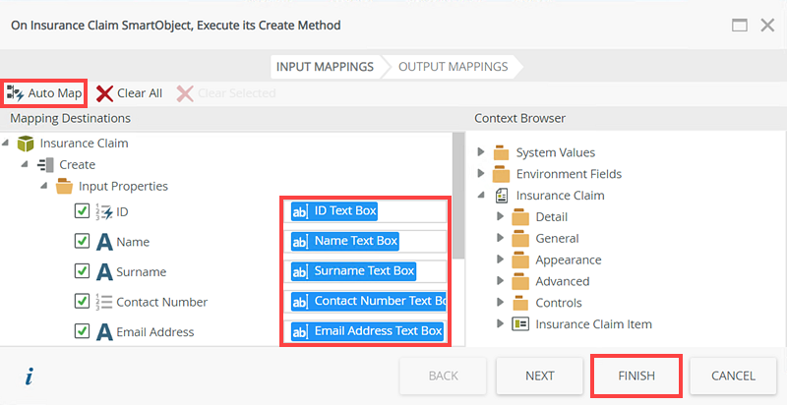Click the info icon at bottom left
Viewport: 787px width, 405px height.
(30, 376)
